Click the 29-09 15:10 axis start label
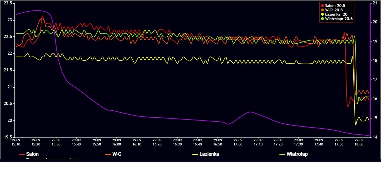 16,142
